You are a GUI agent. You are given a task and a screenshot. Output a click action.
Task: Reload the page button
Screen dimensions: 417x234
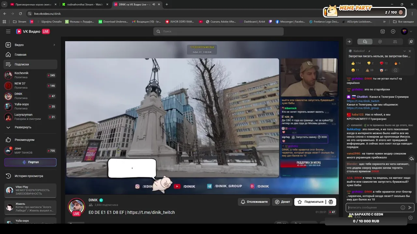tap(20, 14)
